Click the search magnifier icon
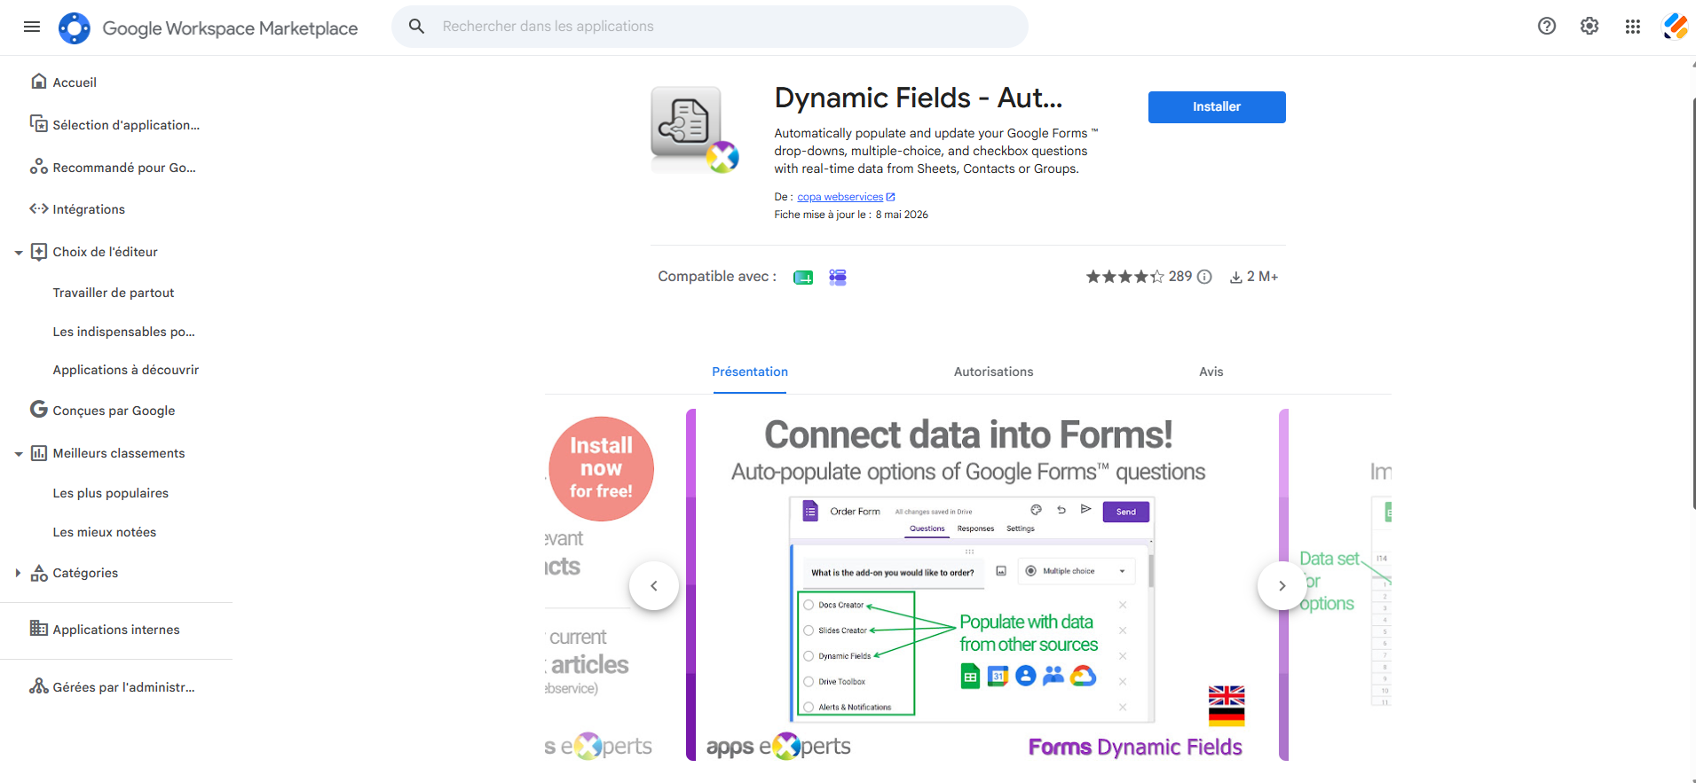Image resolution: width=1696 pixels, height=783 pixels. click(x=416, y=27)
